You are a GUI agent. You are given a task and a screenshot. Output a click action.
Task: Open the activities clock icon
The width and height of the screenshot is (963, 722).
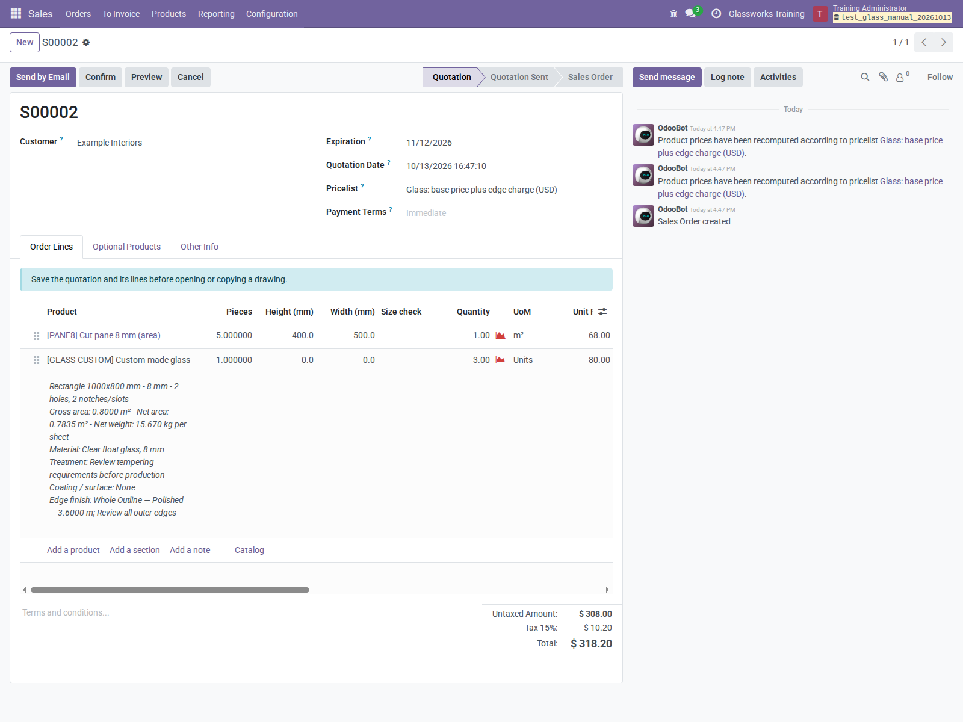[x=716, y=13]
